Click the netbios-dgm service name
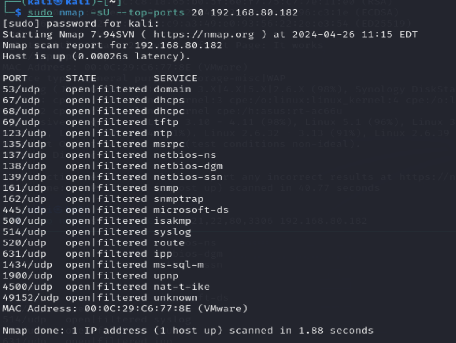The image size is (456, 343). [188, 166]
